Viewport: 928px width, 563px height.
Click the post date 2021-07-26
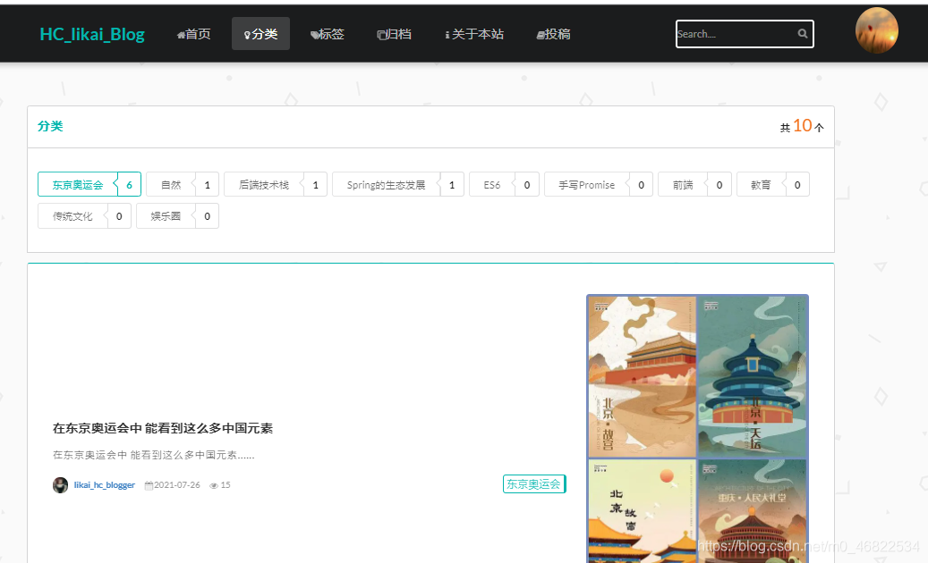tap(177, 485)
